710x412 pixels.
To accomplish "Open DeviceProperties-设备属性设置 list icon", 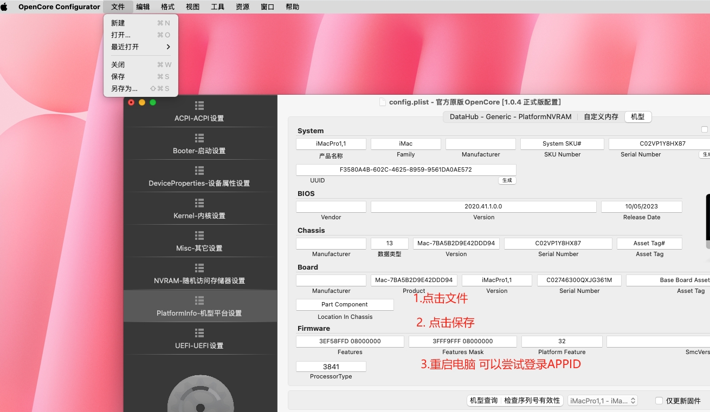I will 199,171.
